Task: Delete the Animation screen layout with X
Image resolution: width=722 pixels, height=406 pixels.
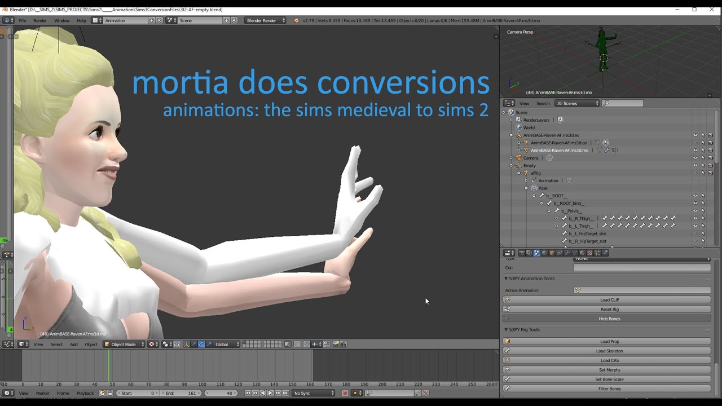Action: coord(159,20)
